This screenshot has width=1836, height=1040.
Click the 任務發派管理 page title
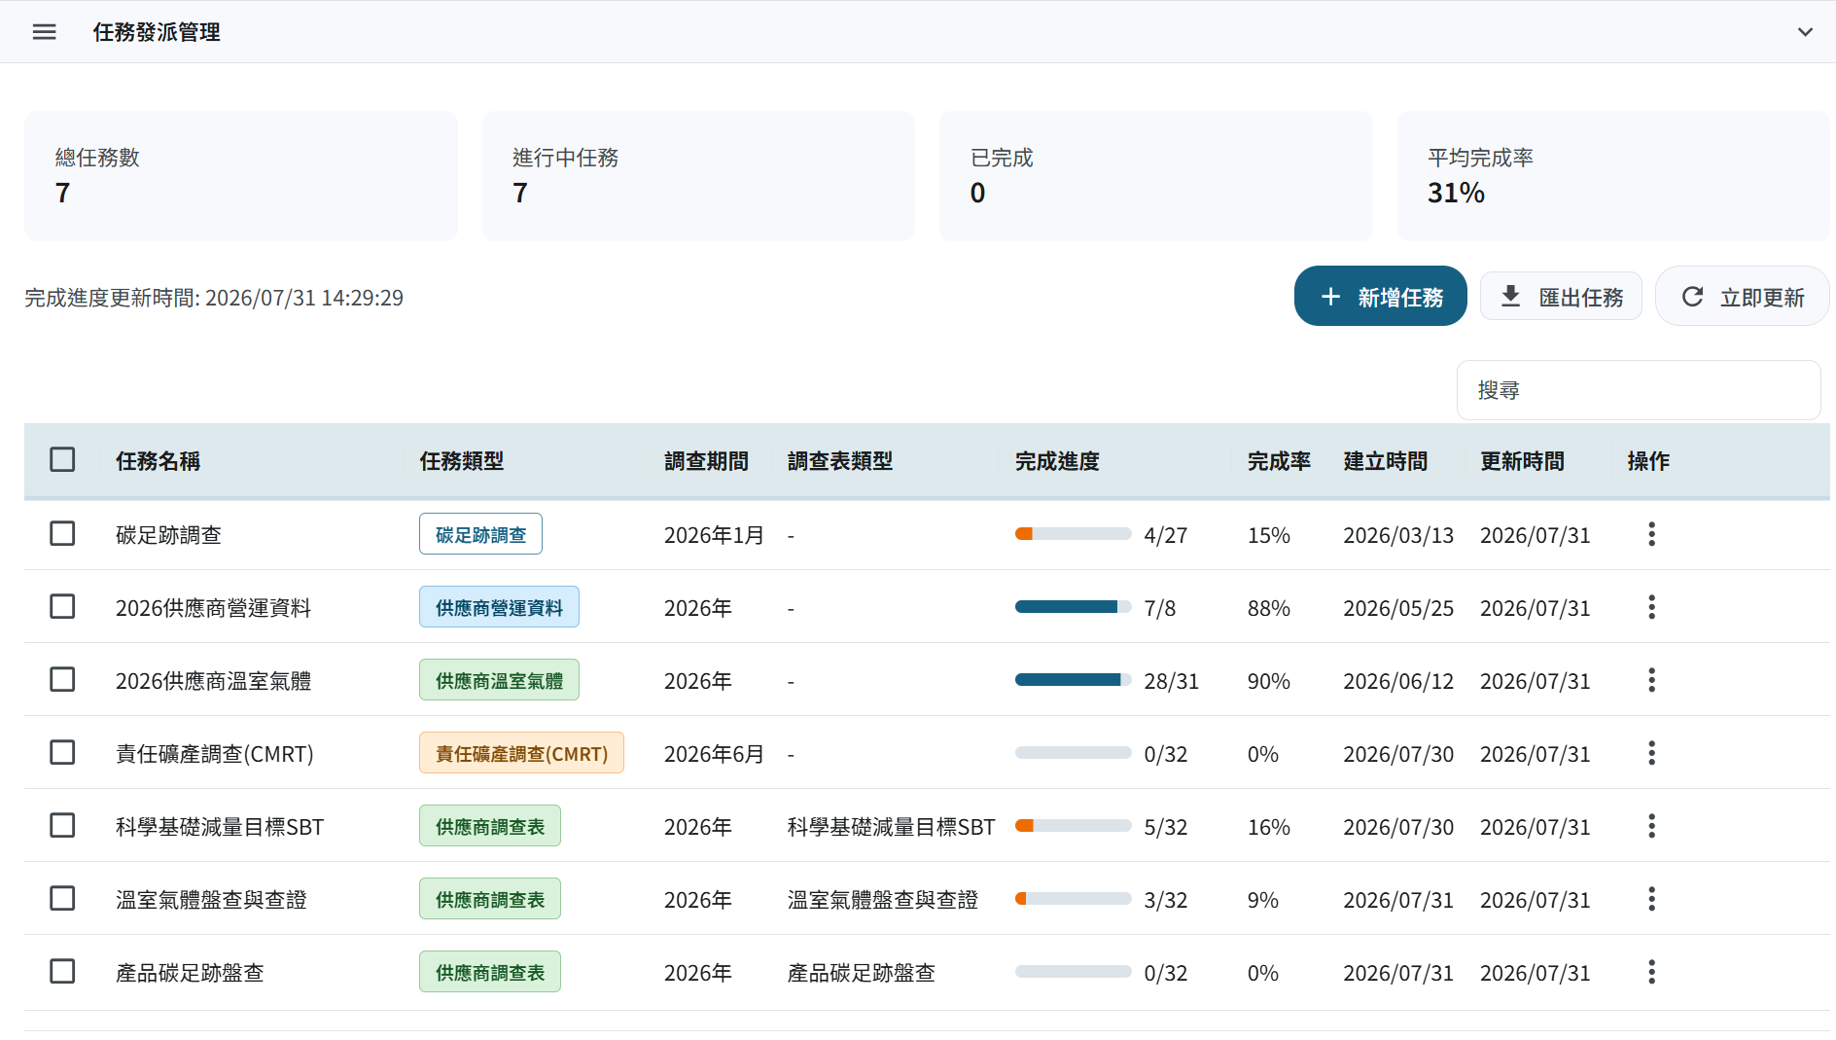(x=157, y=32)
